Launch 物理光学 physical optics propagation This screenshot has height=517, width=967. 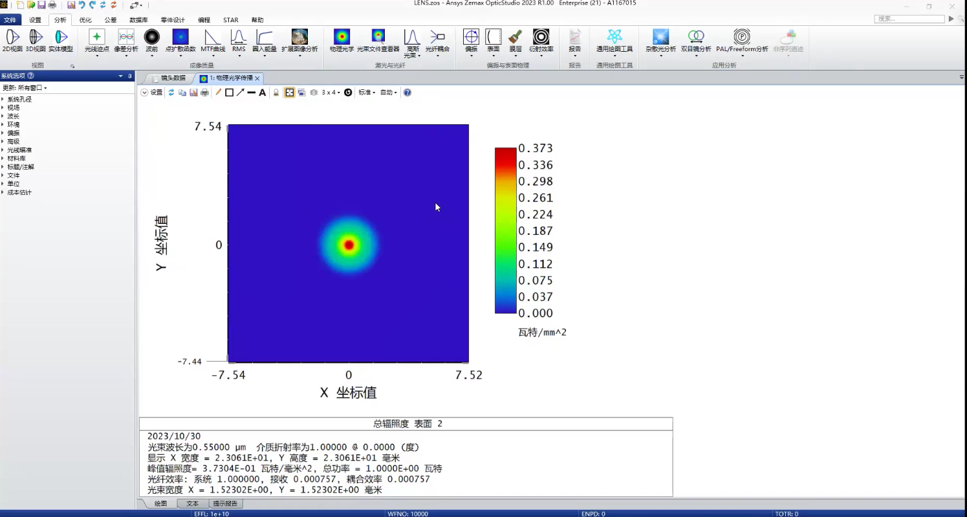click(342, 40)
